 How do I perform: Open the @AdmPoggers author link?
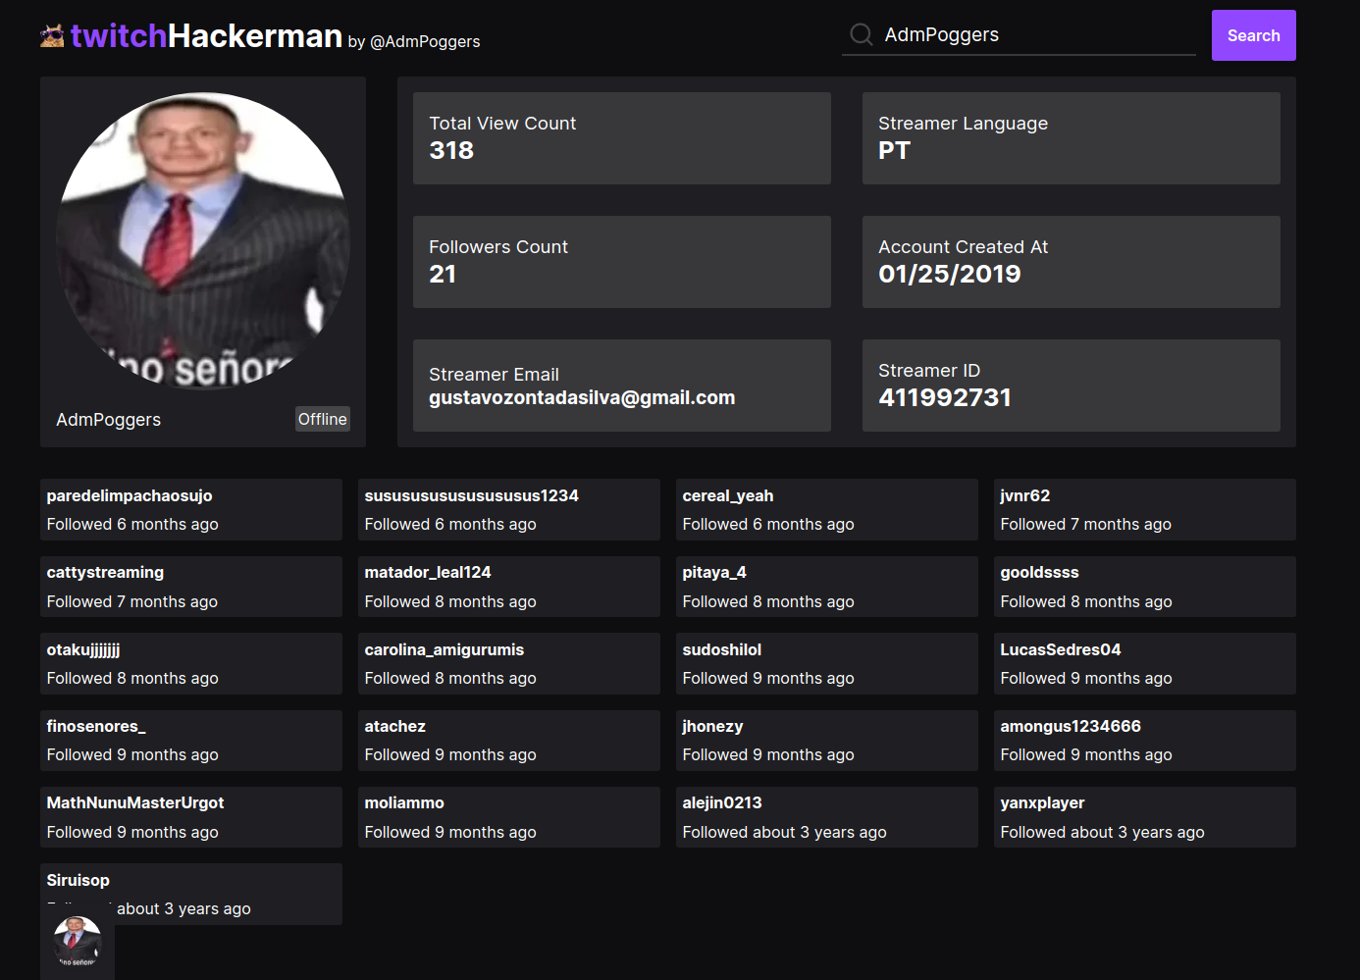click(425, 42)
